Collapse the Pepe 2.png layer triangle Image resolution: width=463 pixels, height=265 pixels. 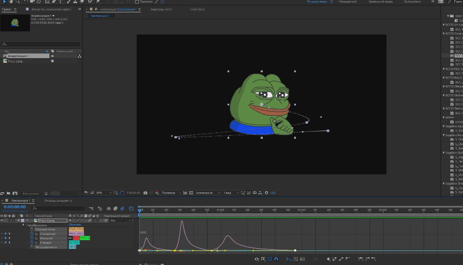(19, 220)
